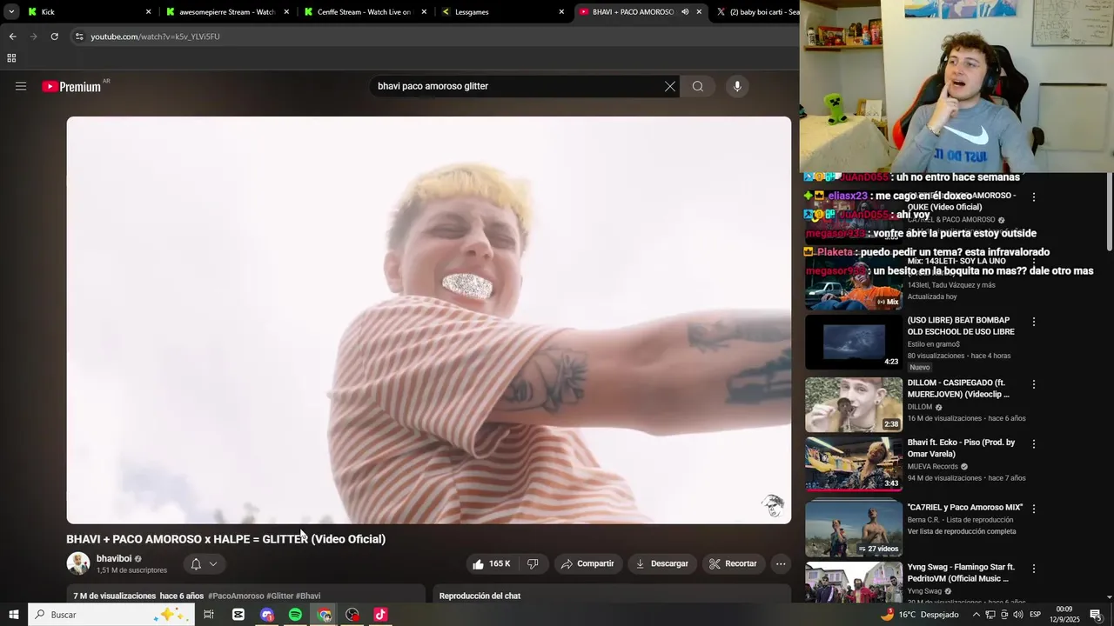Run search with the magnifying glass button

pos(698,86)
